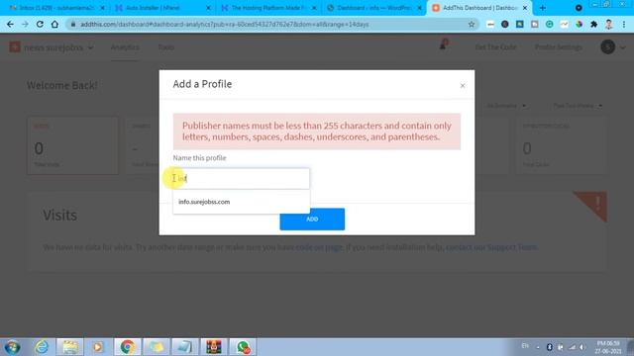Viewport: 634px width, 356px height.
Task: Open the WinRAR taskbar icon
Action: coord(214,347)
